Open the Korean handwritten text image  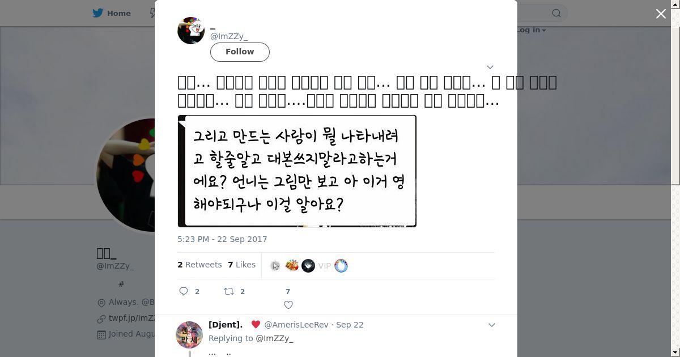[x=297, y=171]
